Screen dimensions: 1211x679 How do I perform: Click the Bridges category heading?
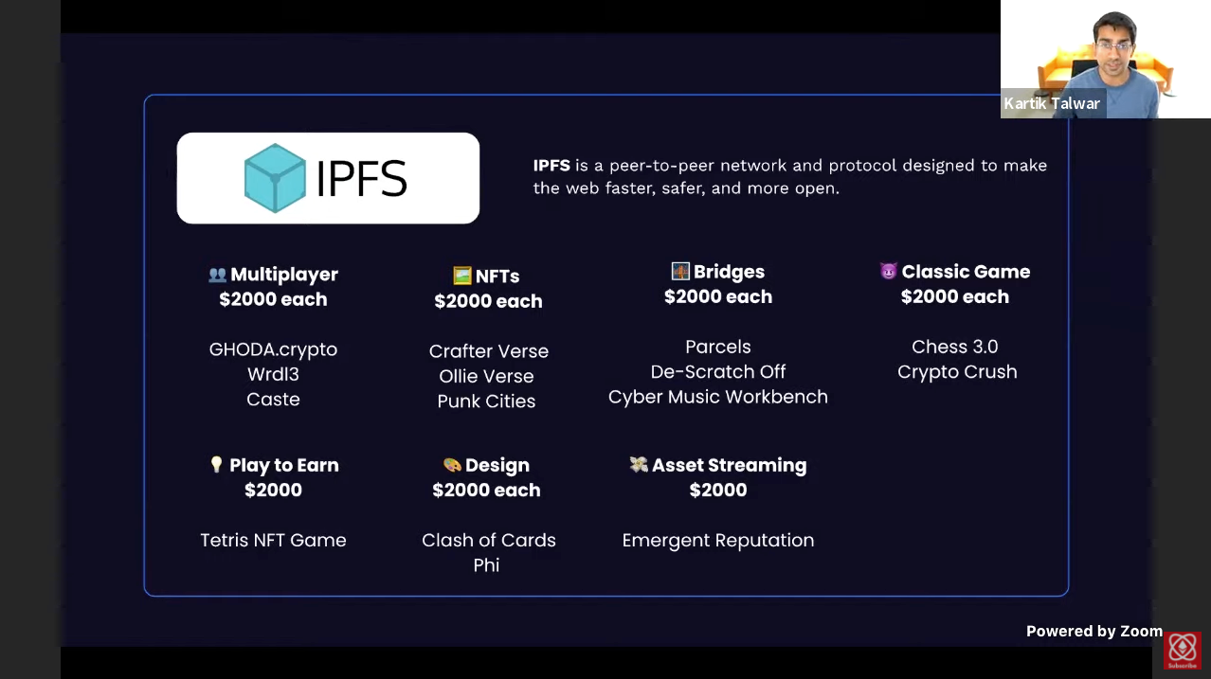pyautogui.click(x=729, y=272)
